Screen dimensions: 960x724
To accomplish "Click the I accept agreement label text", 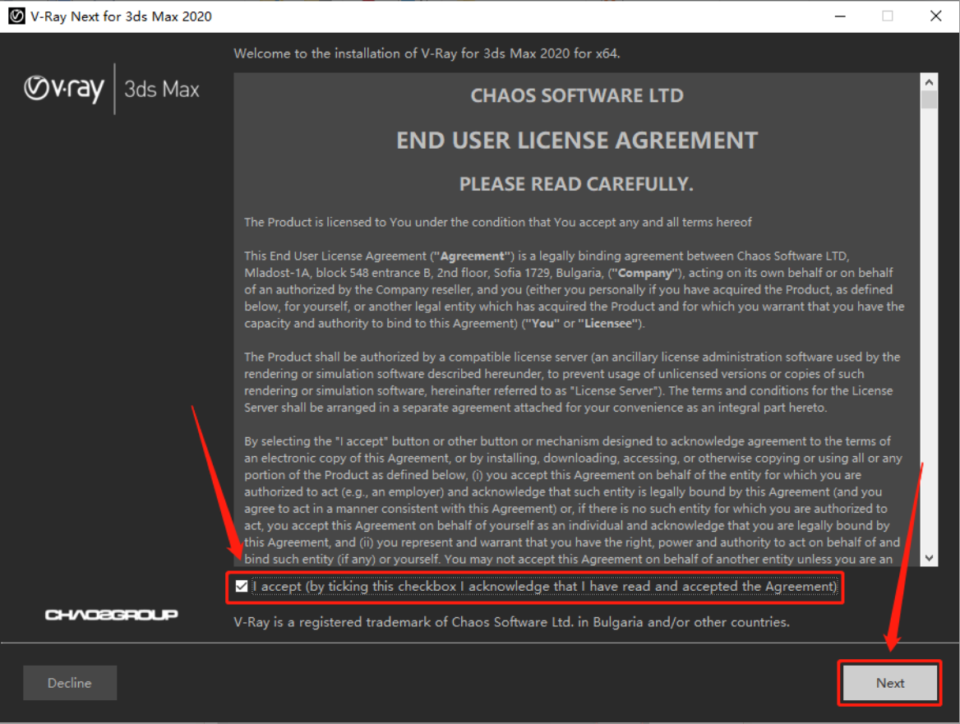I will (545, 587).
